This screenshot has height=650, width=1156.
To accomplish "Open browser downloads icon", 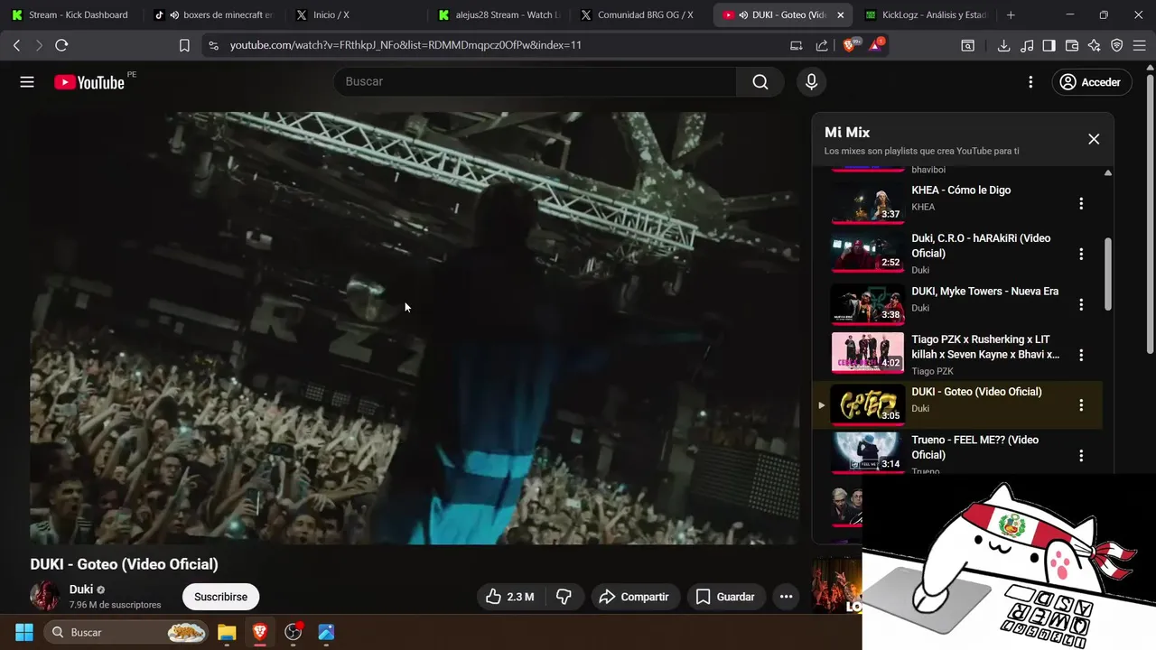I will pyautogui.click(x=1003, y=45).
